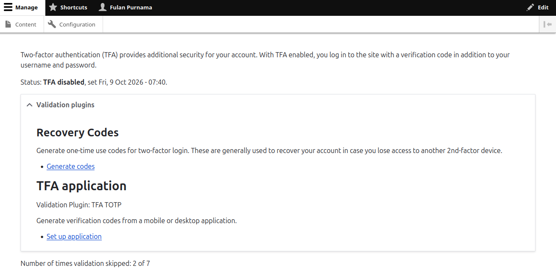Click the Configuration wrench icon
Screen dimensions: 556x277
[52, 24]
